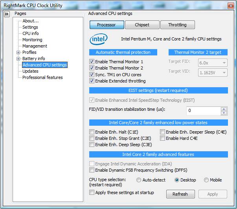Viewport: 237px width, 209px height.
Task: Click Intel Core 2 family advanced features header
Action: tap(158, 154)
